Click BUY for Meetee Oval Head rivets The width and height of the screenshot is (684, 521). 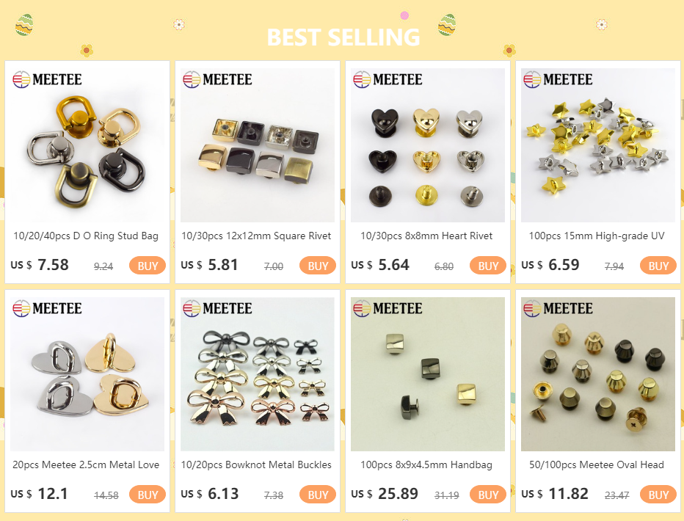tap(658, 495)
